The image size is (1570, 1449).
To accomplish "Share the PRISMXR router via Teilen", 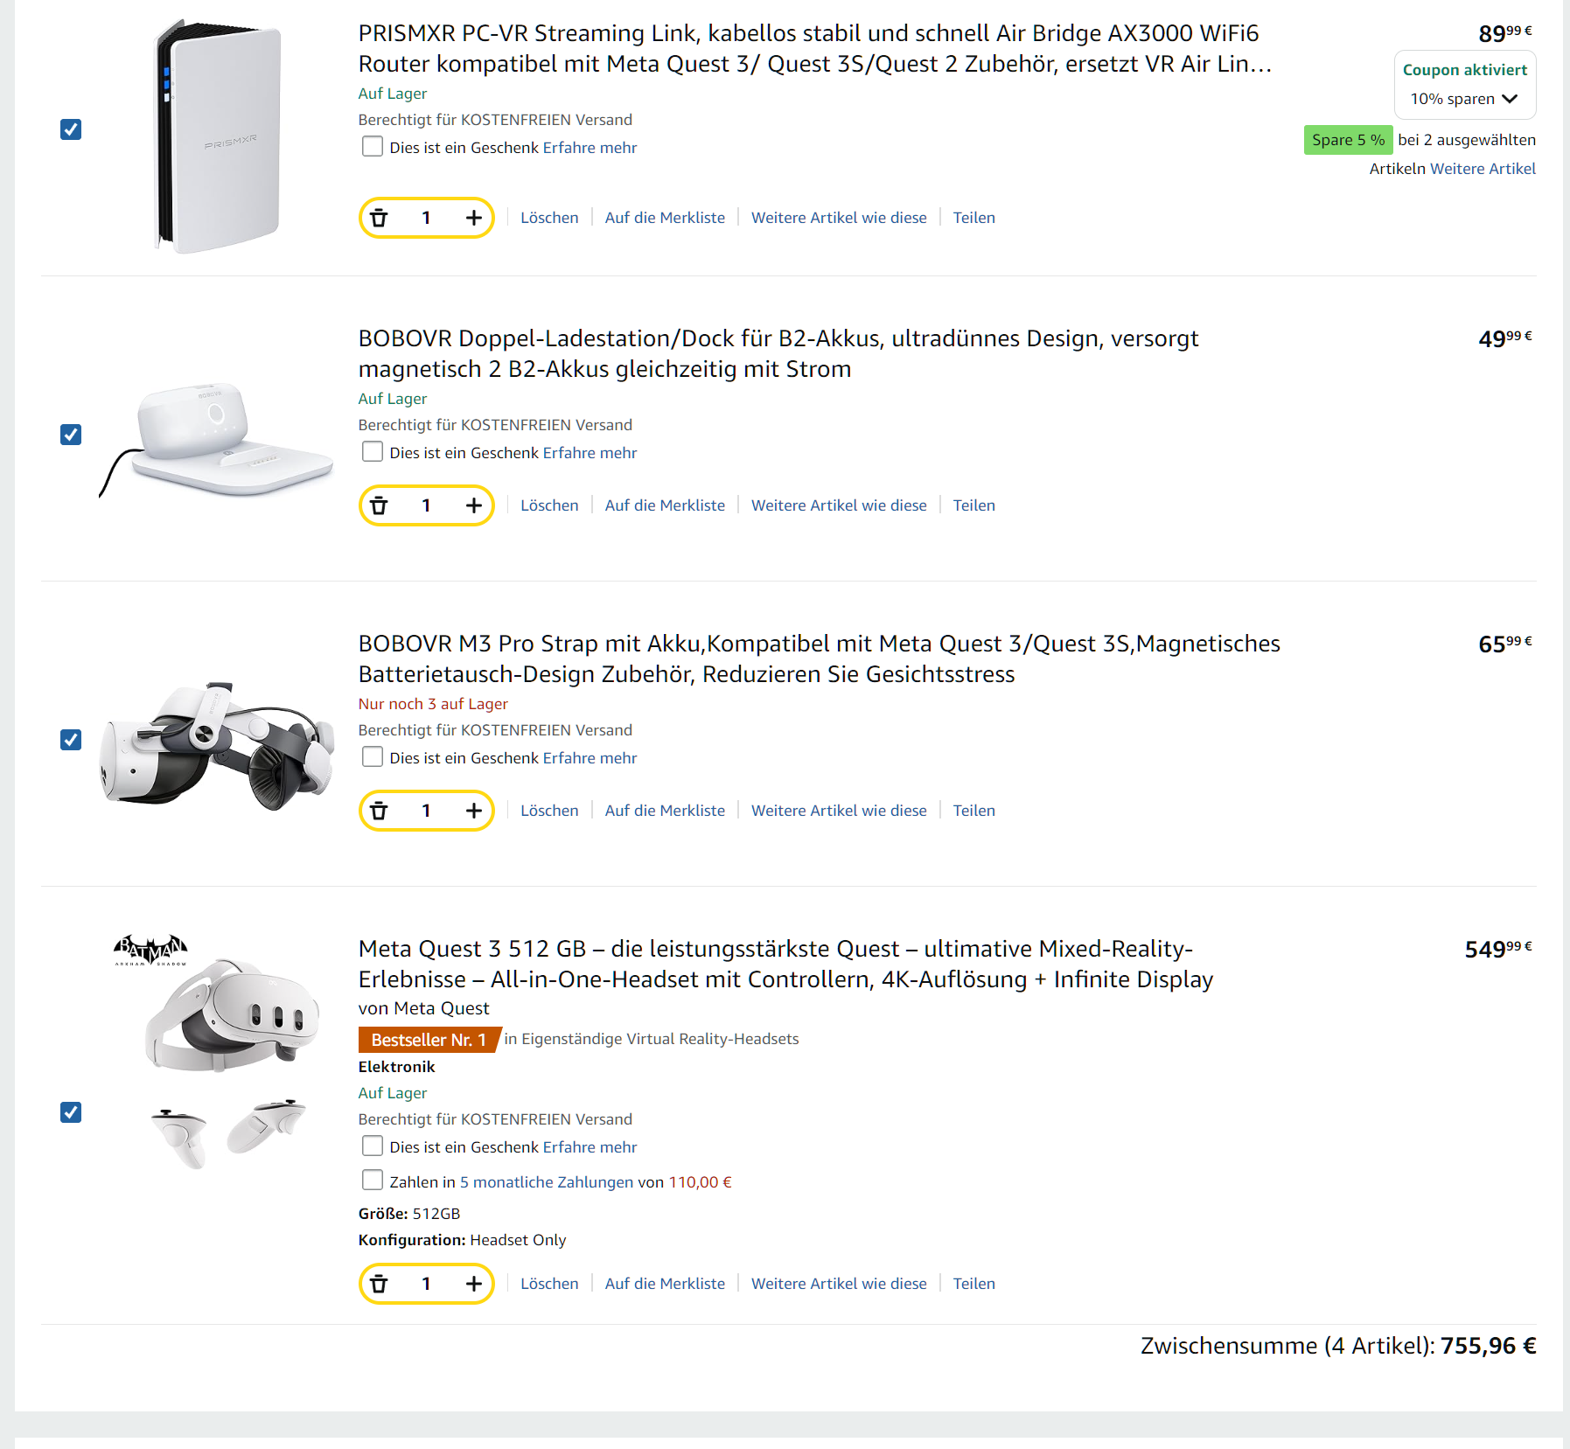I will [x=973, y=218].
